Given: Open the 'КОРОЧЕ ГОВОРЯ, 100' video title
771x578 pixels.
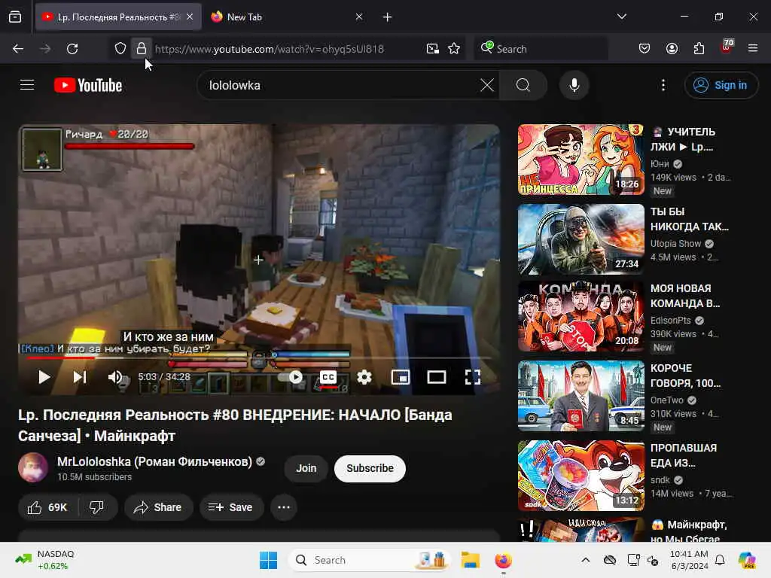Looking at the screenshot, I should (x=685, y=376).
